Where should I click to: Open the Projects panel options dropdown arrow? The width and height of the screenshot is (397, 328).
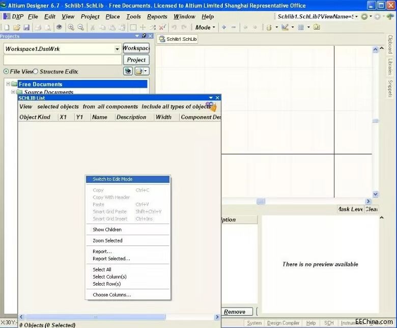(137, 36)
